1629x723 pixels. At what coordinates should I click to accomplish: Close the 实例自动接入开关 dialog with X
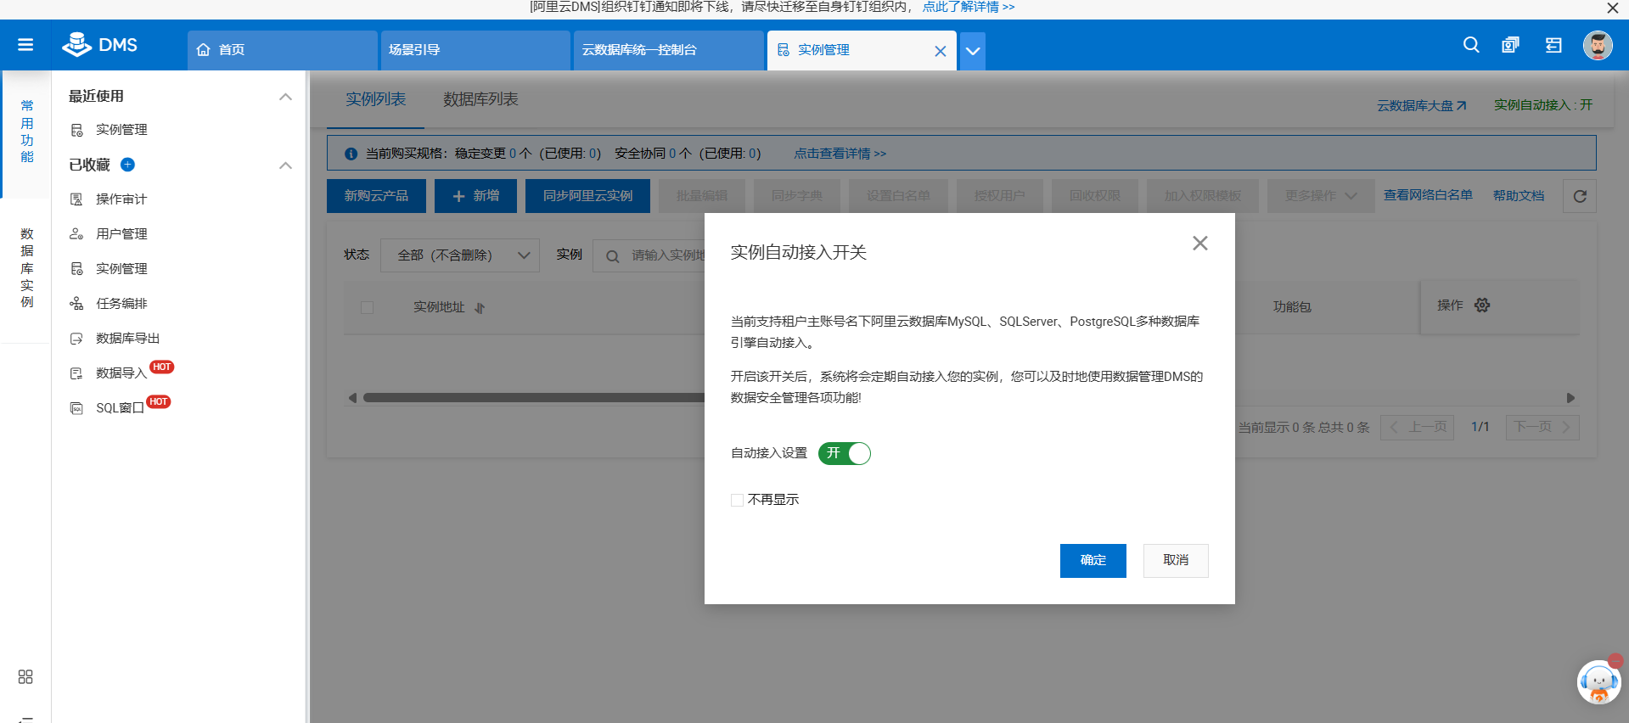pos(1199,244)
